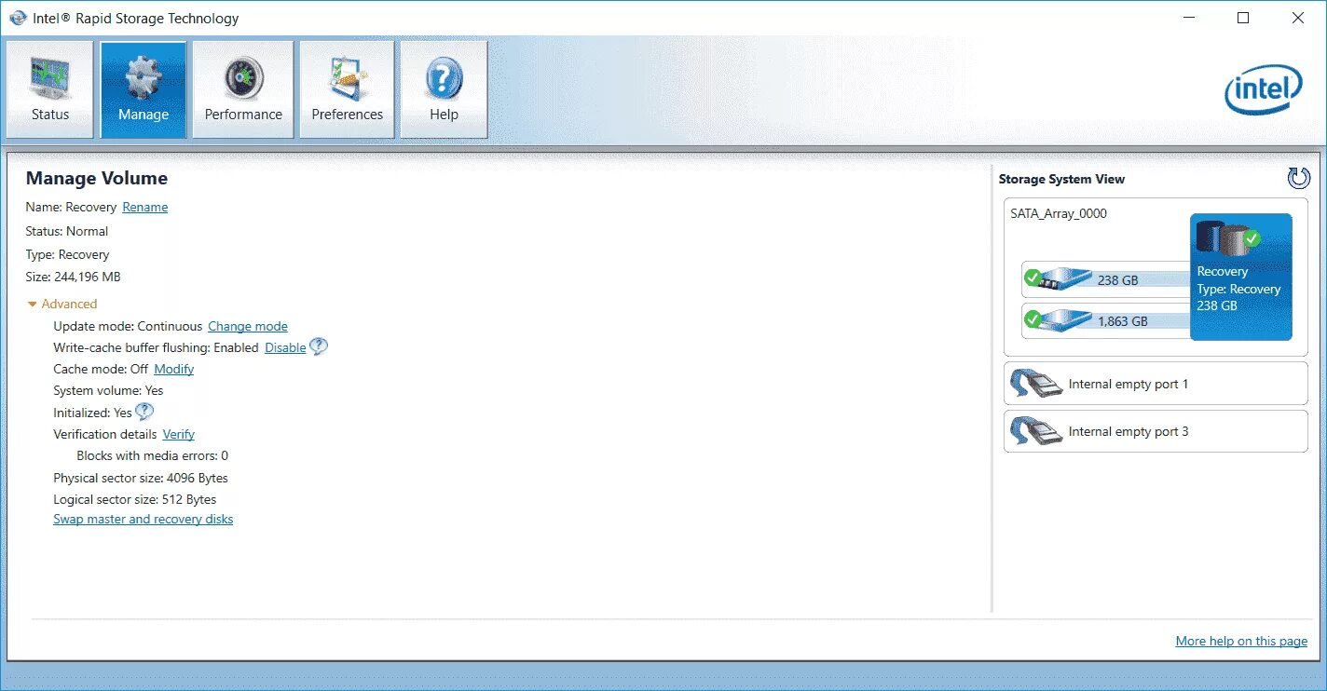Click the 'Status: Normal' text

pos(67,231)
